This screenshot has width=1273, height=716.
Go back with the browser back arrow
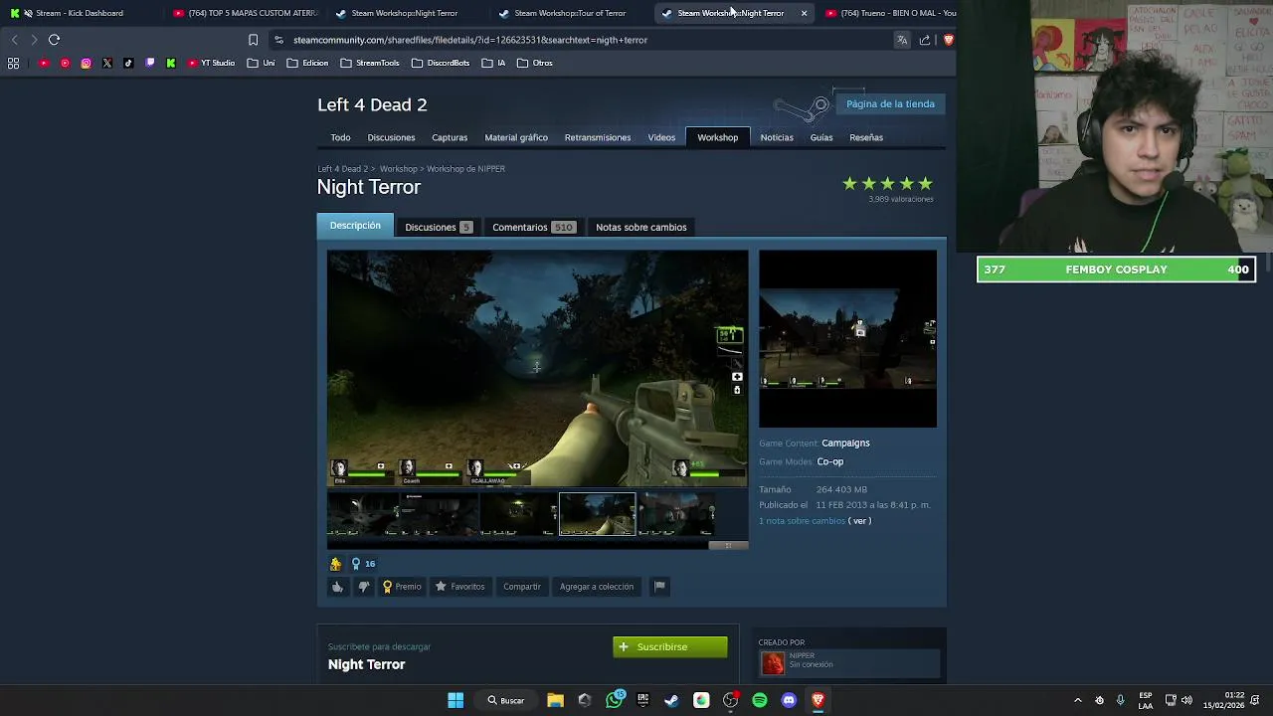click(14, 40)
